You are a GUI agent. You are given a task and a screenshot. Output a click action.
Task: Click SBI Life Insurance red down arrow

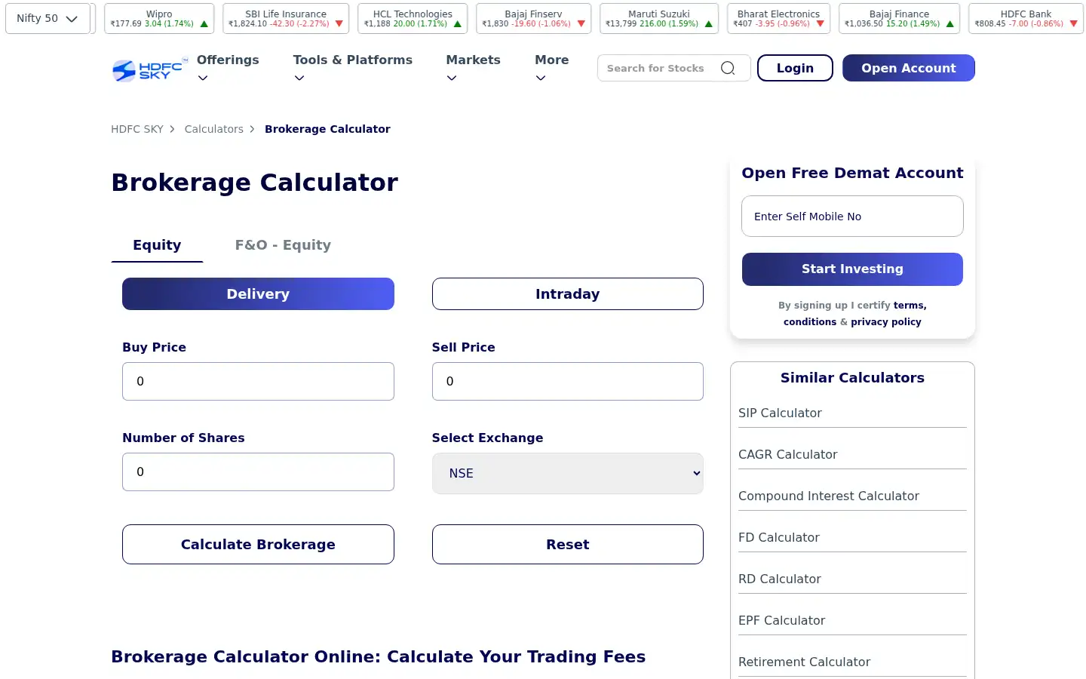(339, 24)
